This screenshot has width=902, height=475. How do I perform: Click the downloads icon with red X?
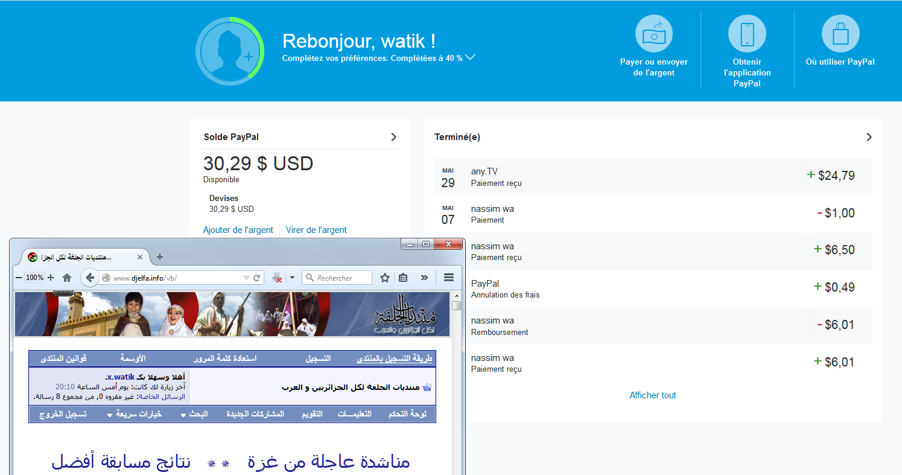point(278,278)
